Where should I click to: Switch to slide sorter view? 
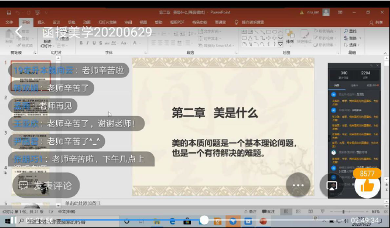[x=298, y=212]
